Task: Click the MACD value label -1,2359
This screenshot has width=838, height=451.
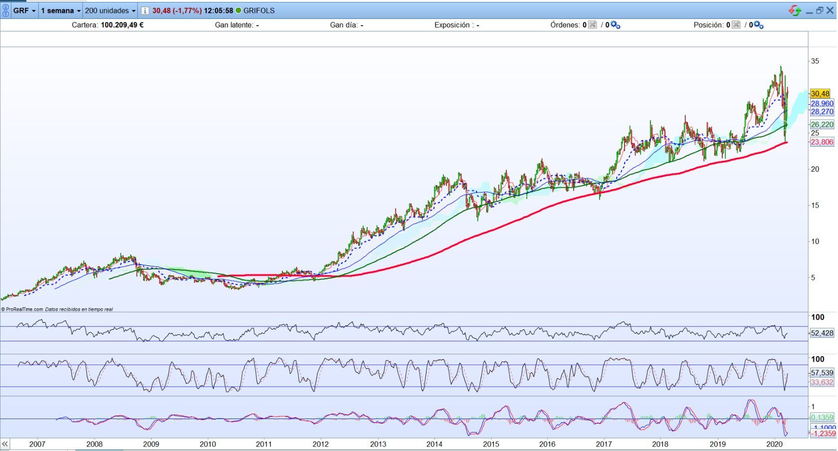Action: [823, 434]
